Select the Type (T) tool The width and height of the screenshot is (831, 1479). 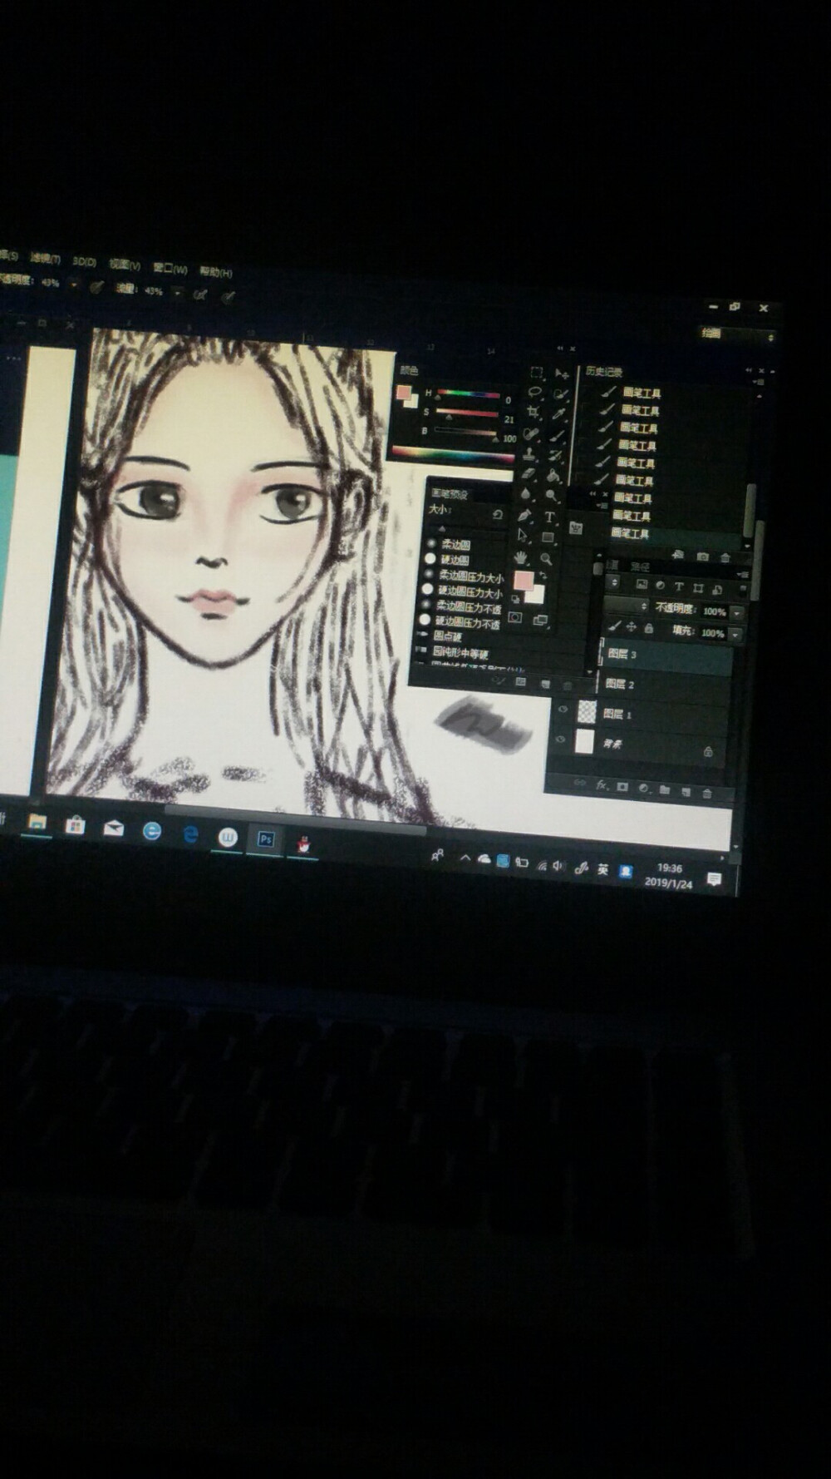(549, 517)
